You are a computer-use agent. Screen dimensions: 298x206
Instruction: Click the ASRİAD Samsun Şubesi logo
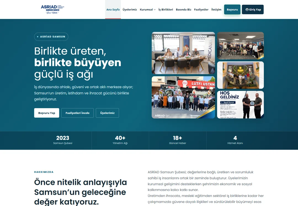pos(52,9)
